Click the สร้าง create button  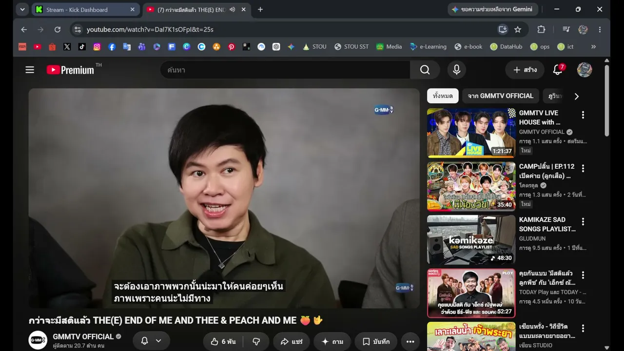pos(525,70)
